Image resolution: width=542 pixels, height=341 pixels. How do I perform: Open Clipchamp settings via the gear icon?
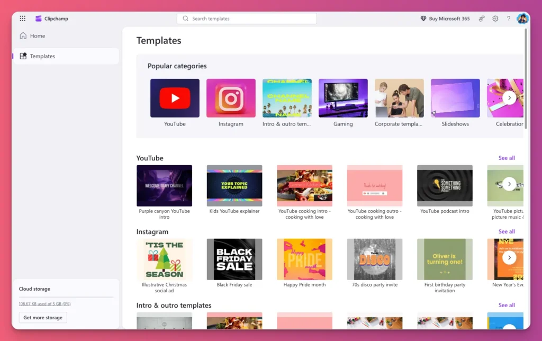tap(495, 19)
